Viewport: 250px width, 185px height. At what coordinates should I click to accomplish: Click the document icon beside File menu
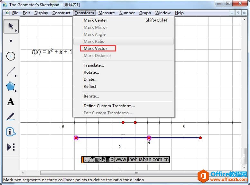[x=7, y=13]
